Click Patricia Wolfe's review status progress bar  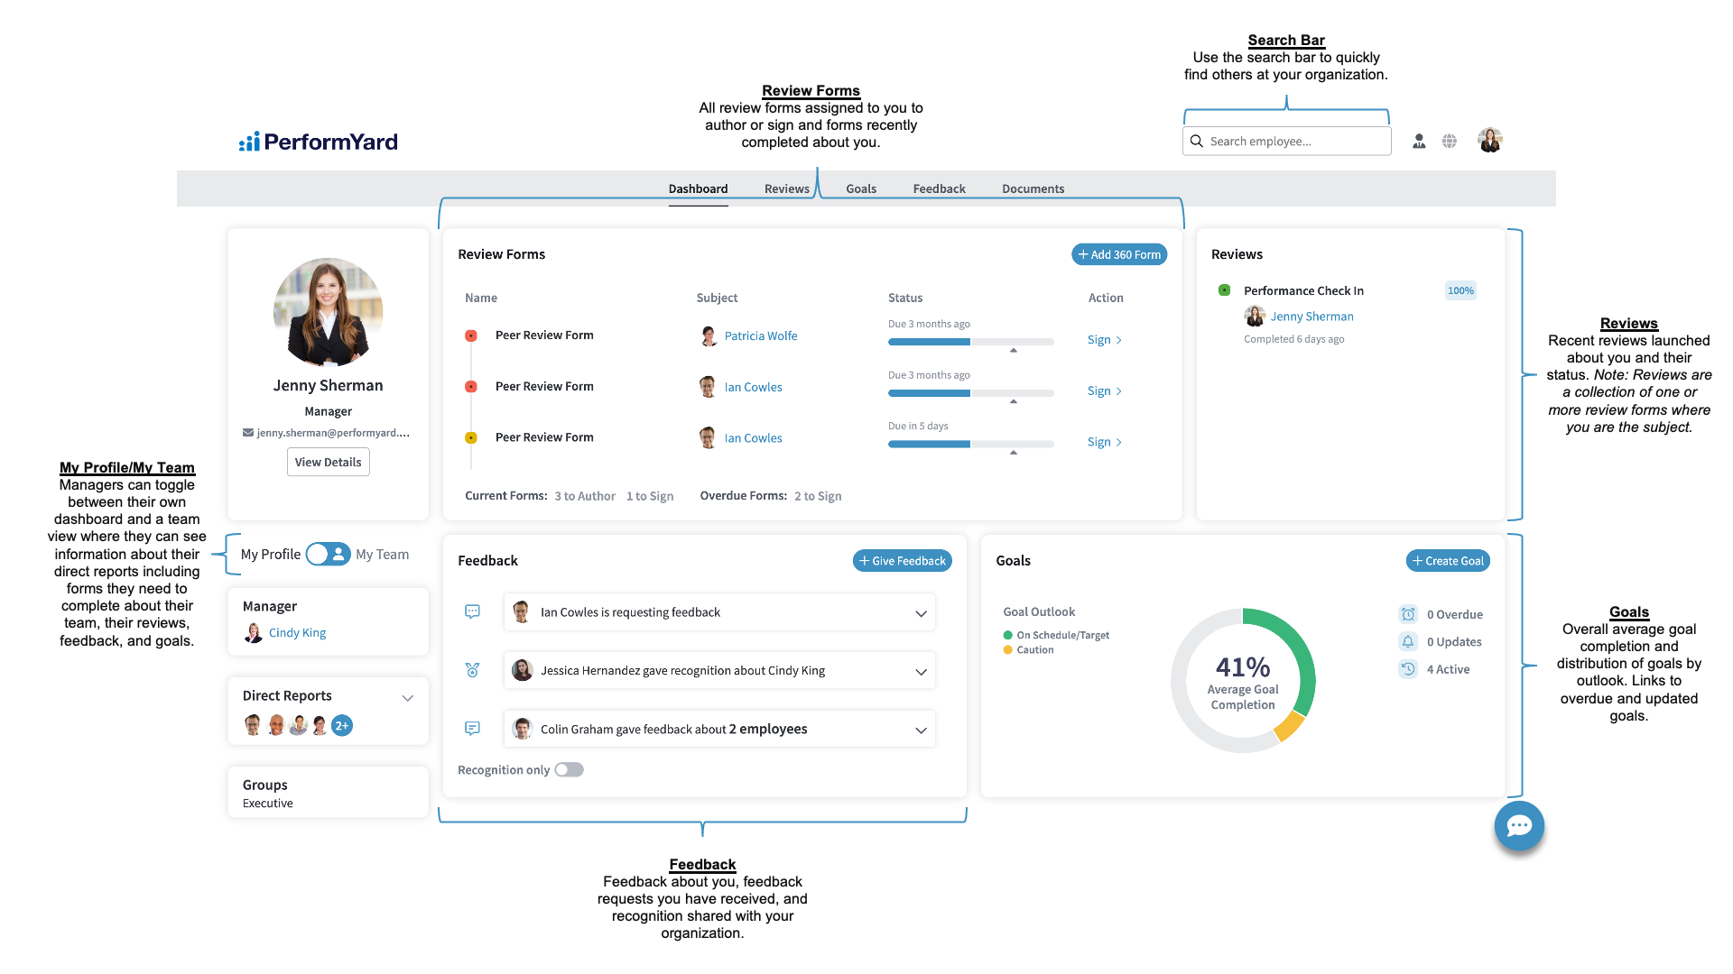click(x=970, y=342)
